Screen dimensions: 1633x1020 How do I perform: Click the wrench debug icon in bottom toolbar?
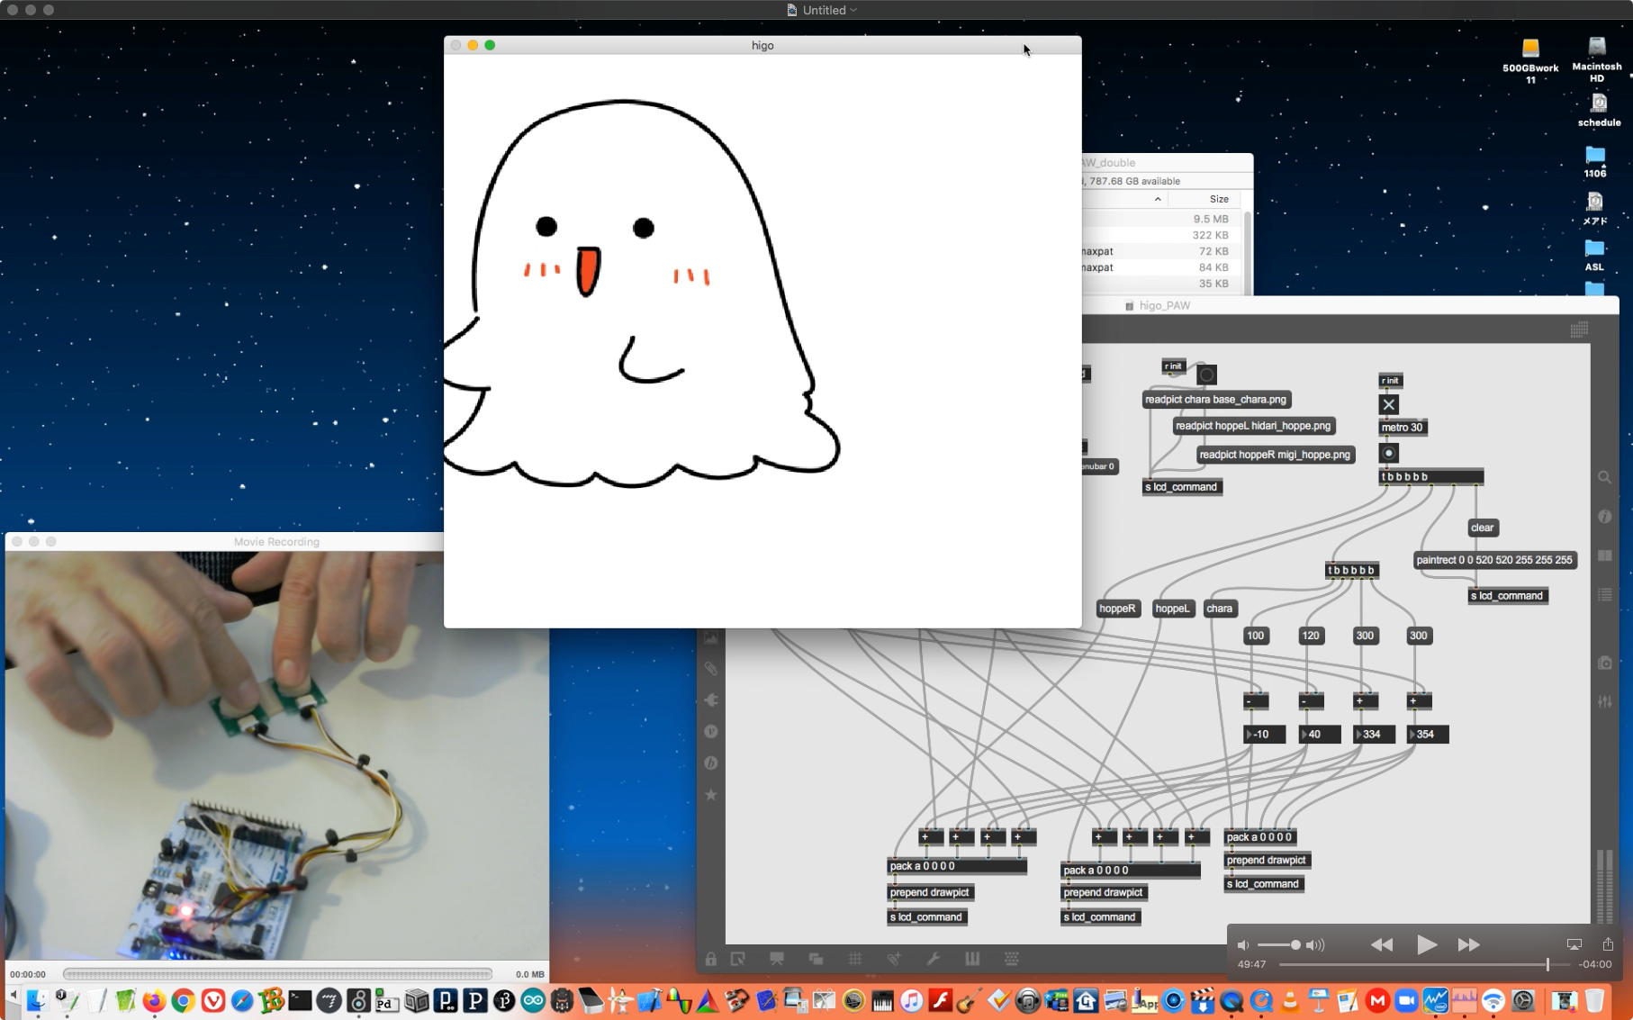[933, 959]
